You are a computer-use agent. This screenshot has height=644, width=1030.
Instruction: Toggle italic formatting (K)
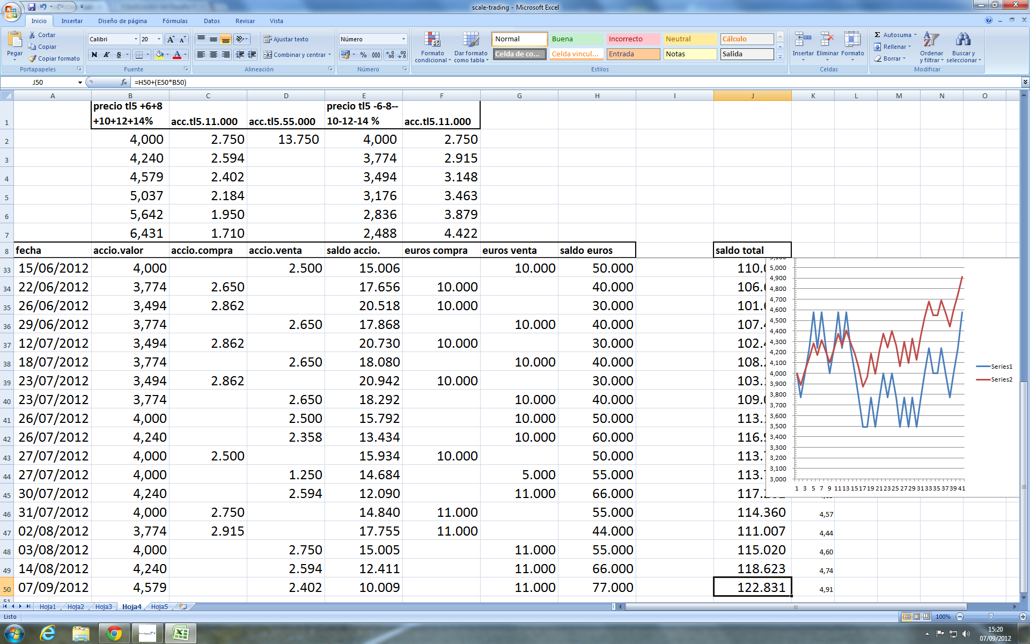106,55
